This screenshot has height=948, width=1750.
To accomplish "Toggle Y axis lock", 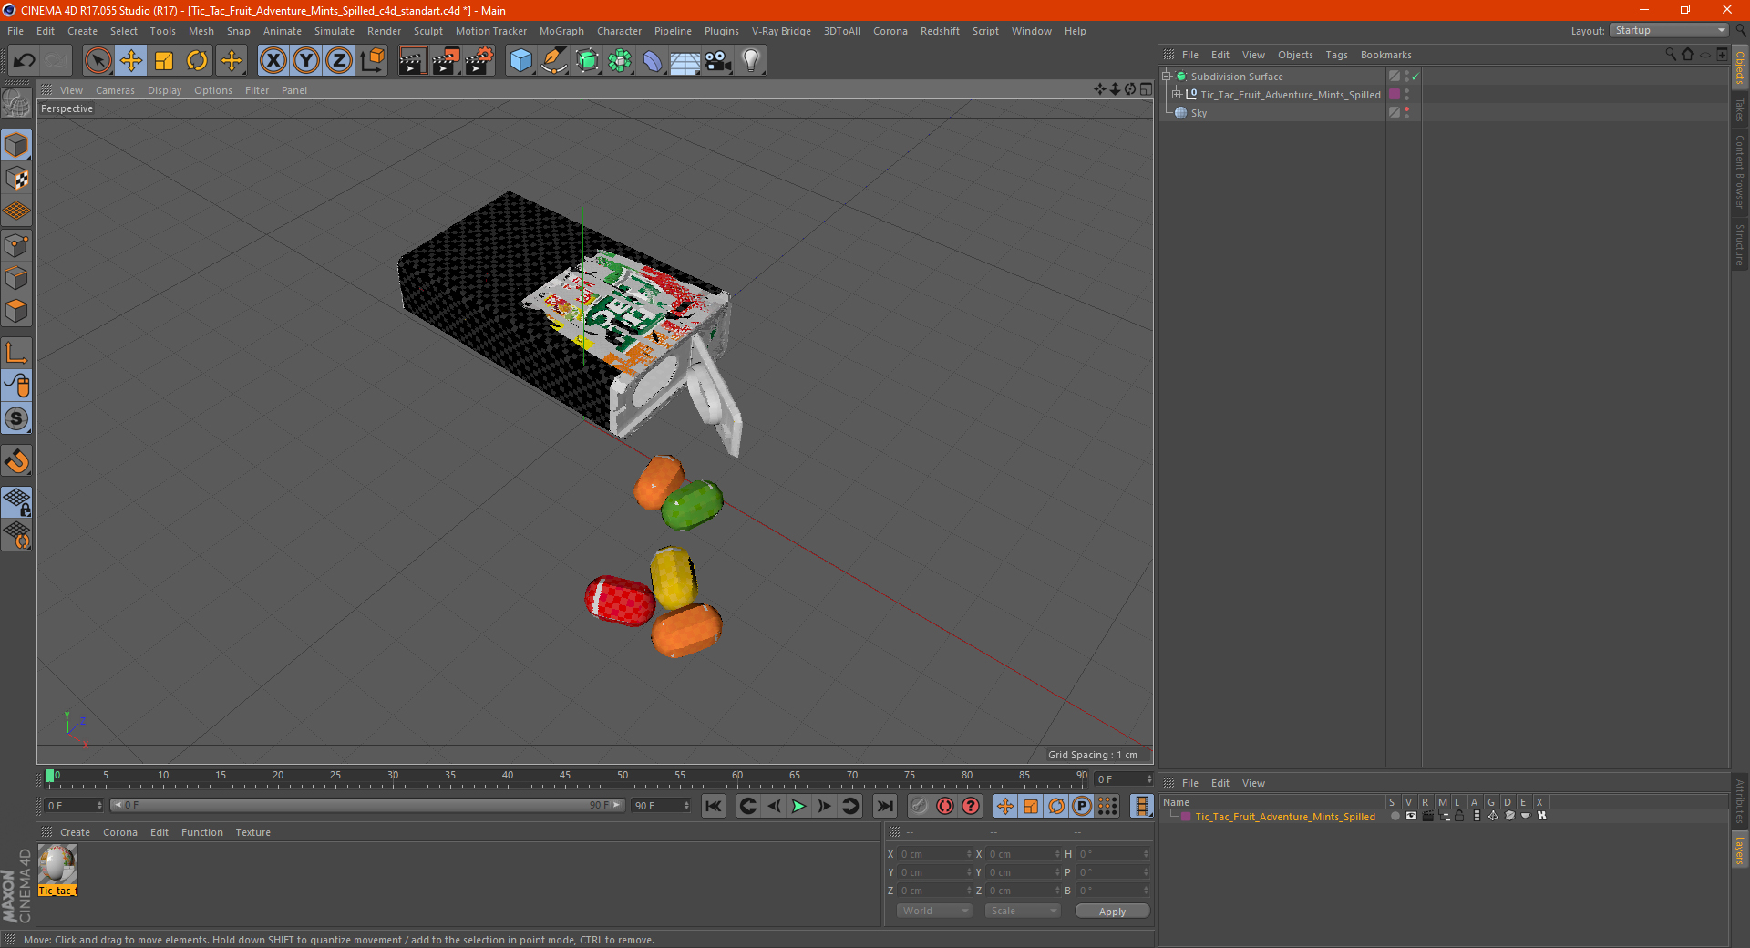I will 306,61.
